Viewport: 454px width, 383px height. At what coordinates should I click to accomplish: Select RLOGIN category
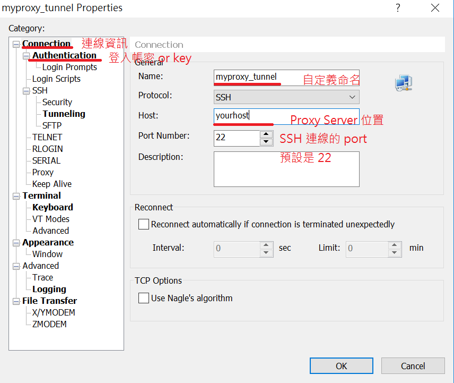pos(48,149)
